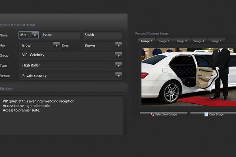Switch to the Image 2 tab
Image resolution: width=236 pixels, height=157 pixels.
click(164, 41)
